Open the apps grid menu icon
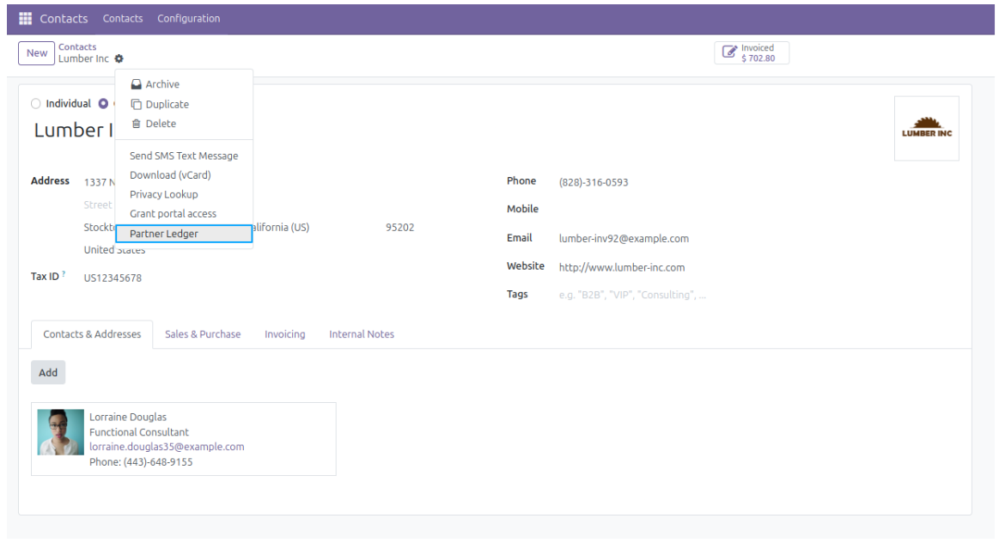The height and width of the screenshot is (543, 999). tap(25, 18)
